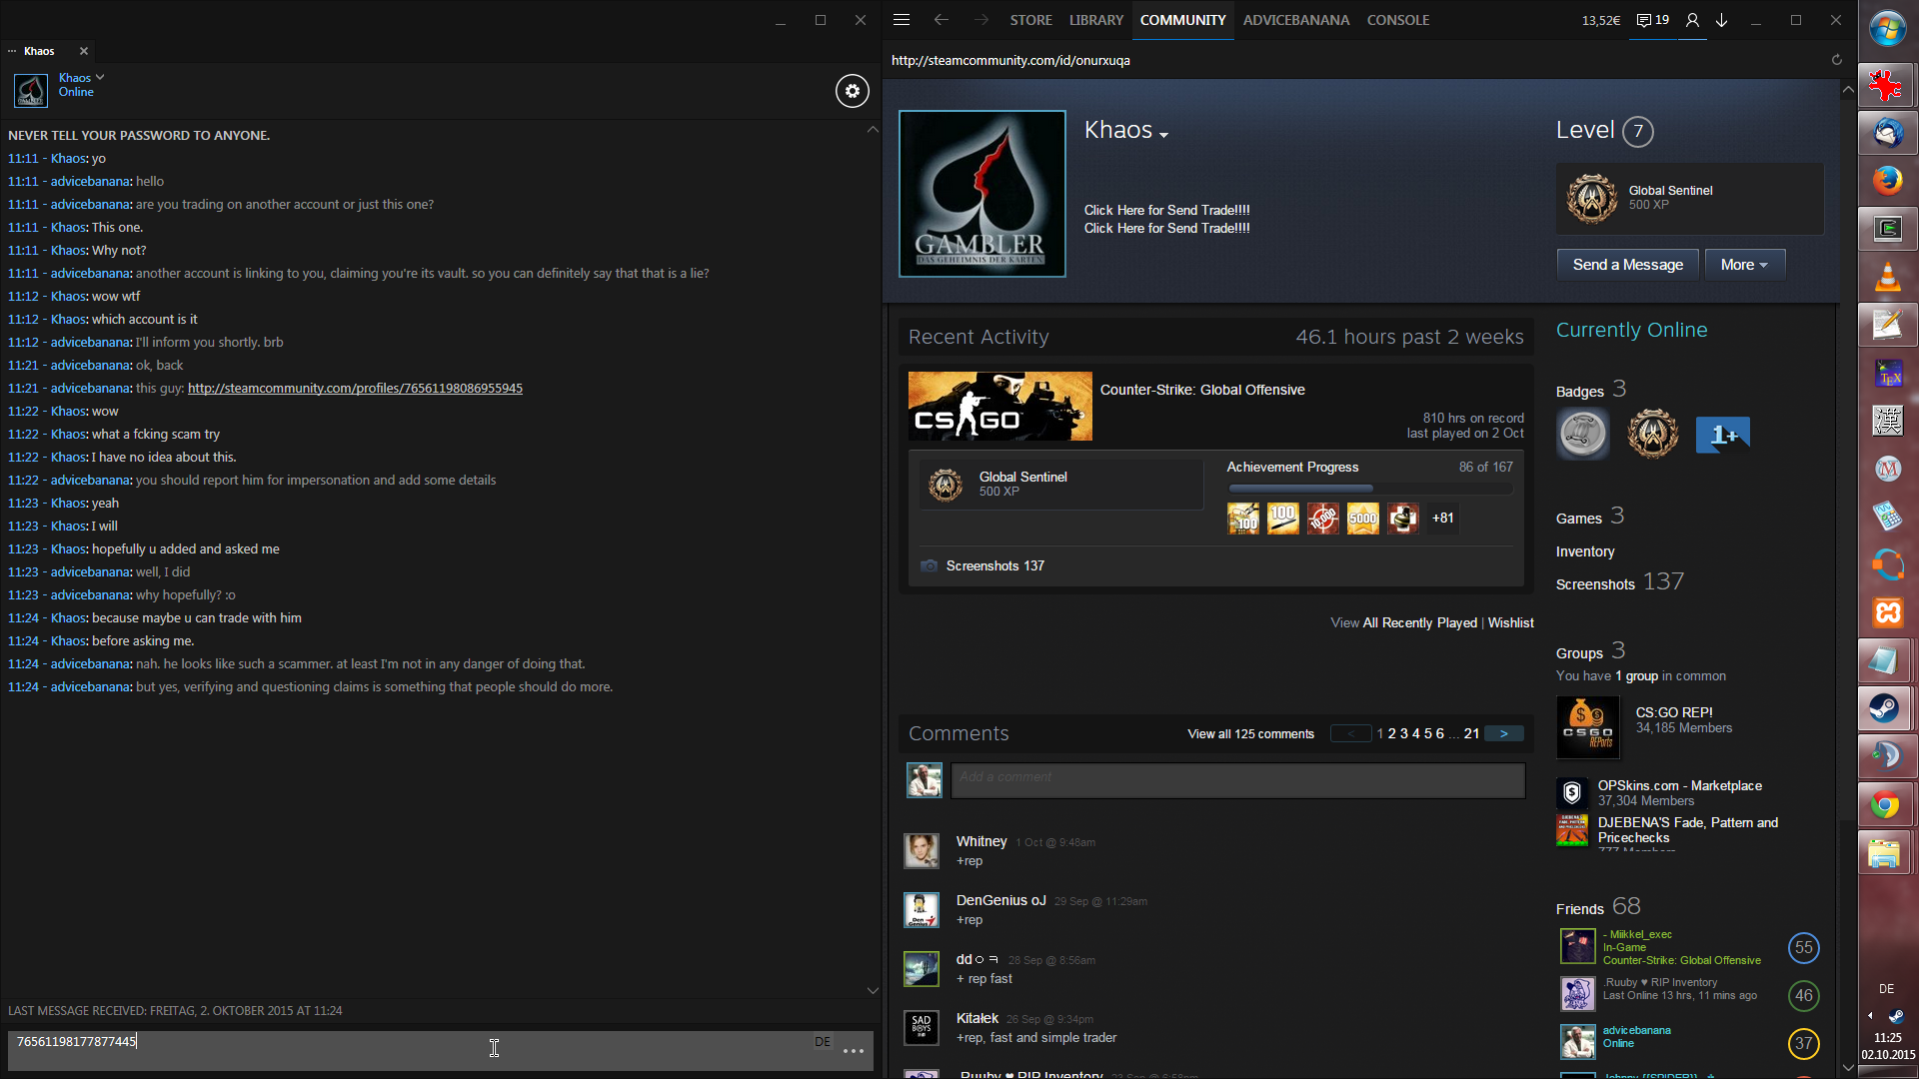Close the Khaos chat tab
Viewport: 1919px width, 1079px height.
click(x=84, y=51)
